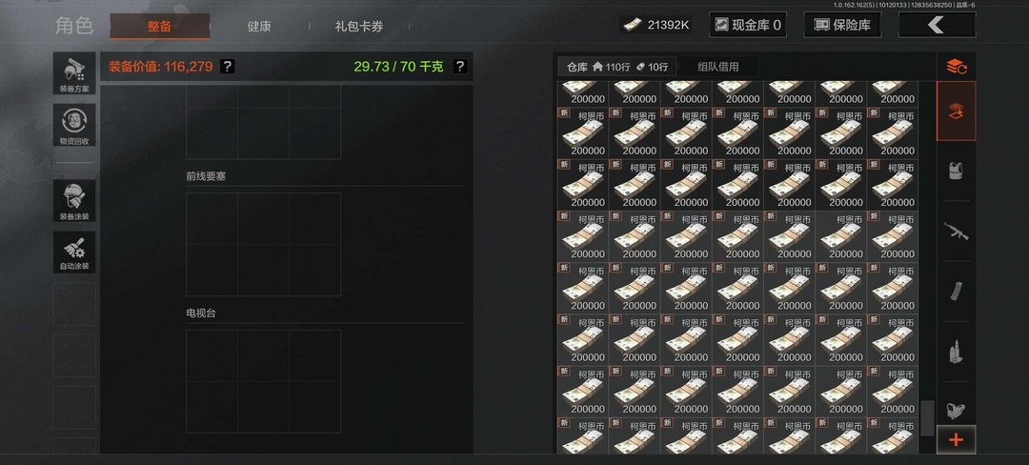Image resolution: width=1029 pixels, height=465 pixels.
Task: Switch to the 健康 tab
Action: point(259,27)
